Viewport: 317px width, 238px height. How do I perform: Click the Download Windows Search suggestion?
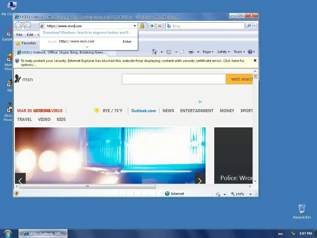pyautogui.click(x=87, y=32)
